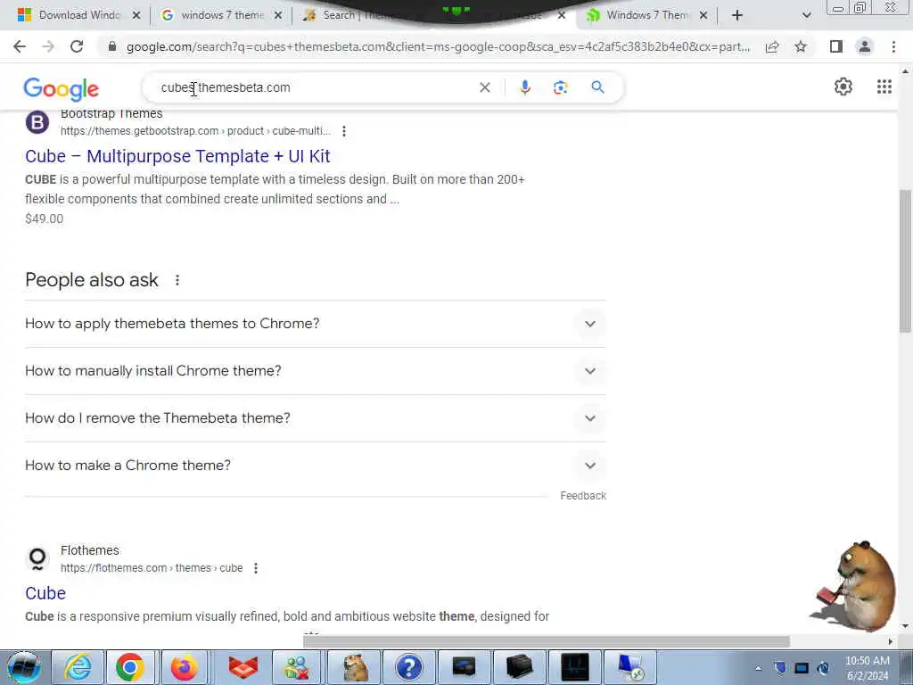This screenshot has height=685, width=913.
Task: Click the vertical scrollbar up arrow
Action: pyautogui.click(x=905, y=71)
